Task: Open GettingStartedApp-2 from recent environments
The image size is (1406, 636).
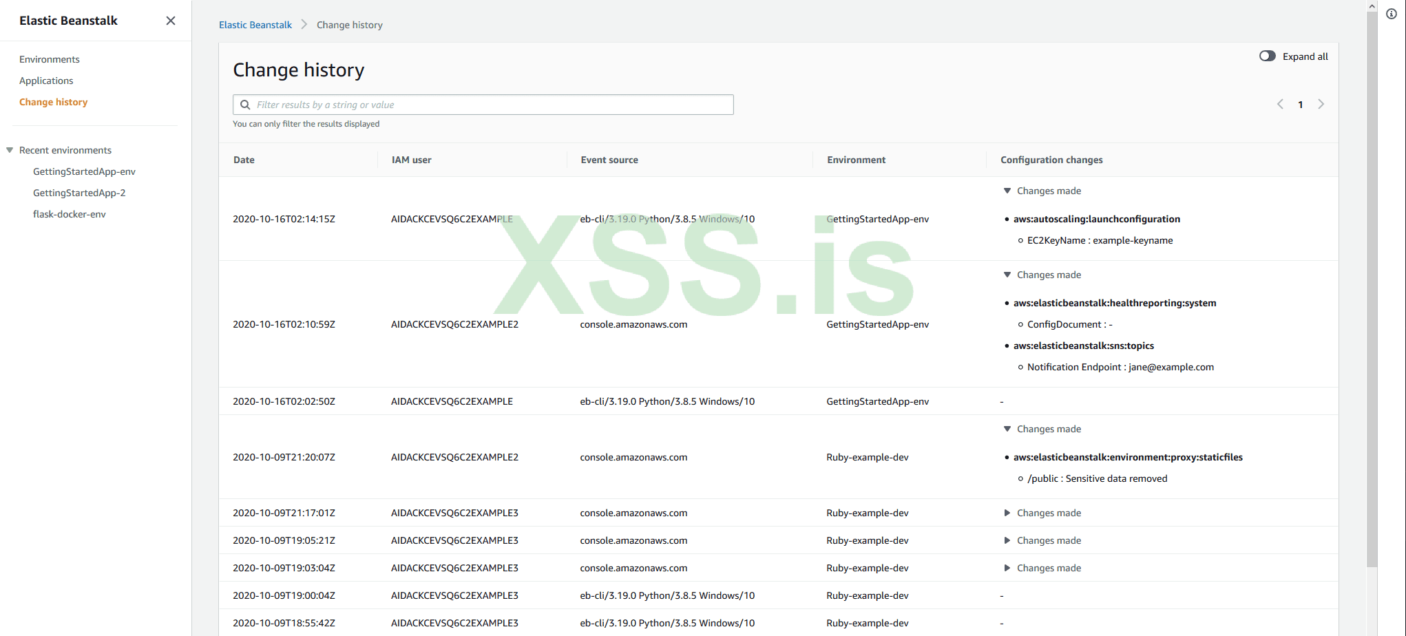Action: 79,193
